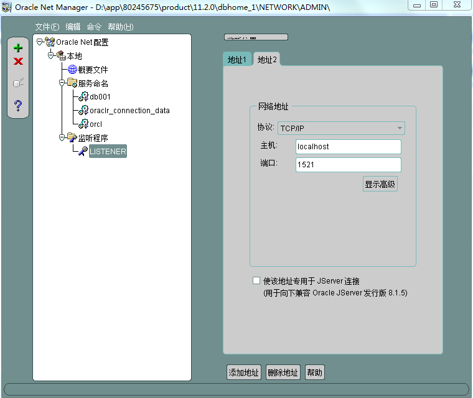Click the Local node house icon
The image size is (473, 398).
click(61, 55)
